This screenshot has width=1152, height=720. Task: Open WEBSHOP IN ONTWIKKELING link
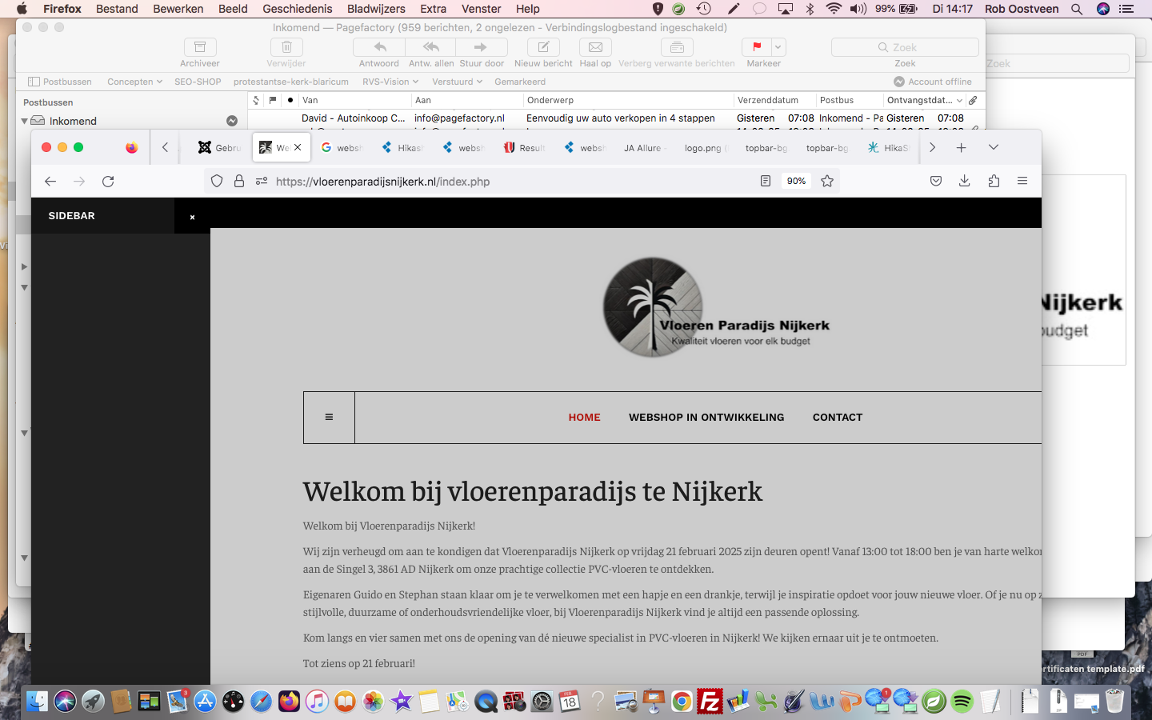[706, 418]
